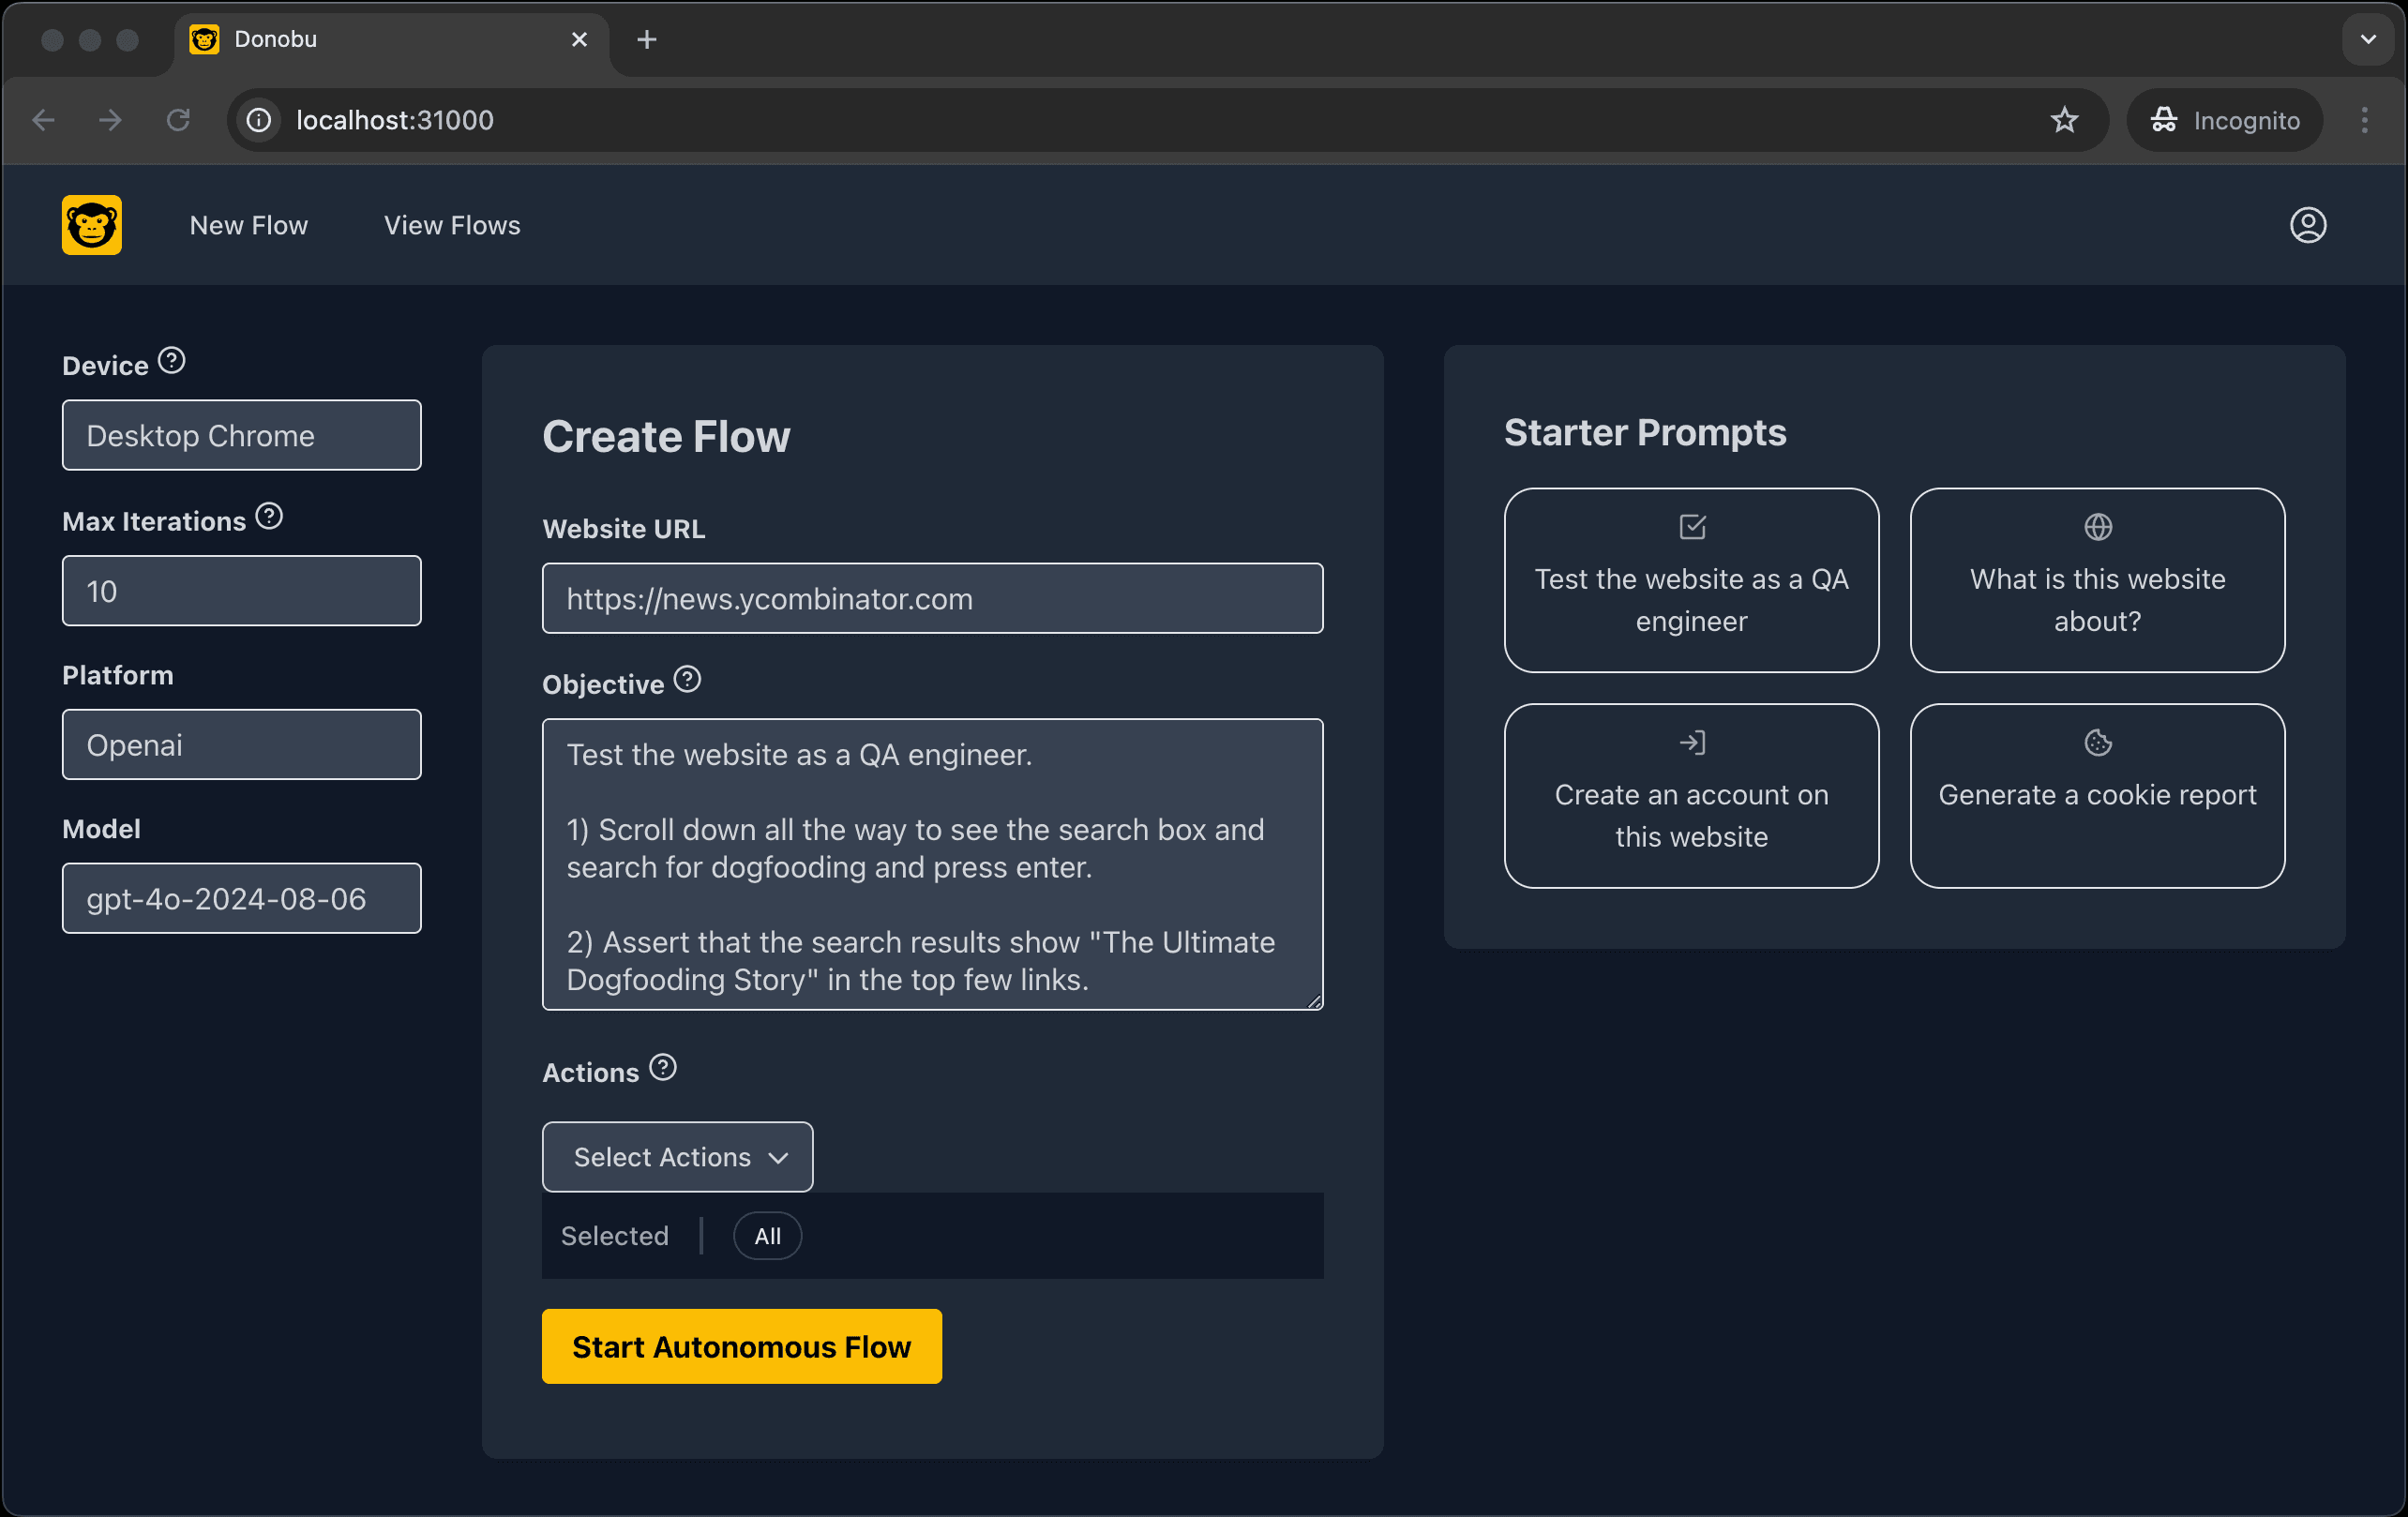Click Start Autonomous Flow button
Image resolution: width=2408 pixels, height=1517 pixels.
(741, 1346)
